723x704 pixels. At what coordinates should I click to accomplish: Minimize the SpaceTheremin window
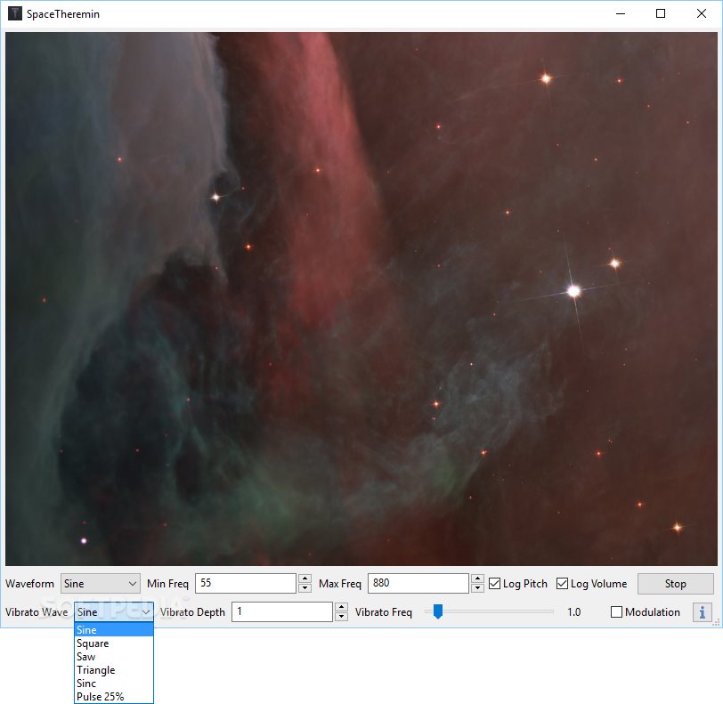[x=621, y=14]
